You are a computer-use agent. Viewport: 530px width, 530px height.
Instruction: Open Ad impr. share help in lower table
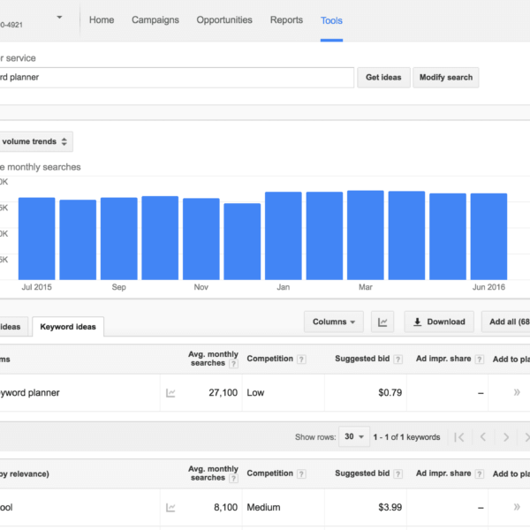[479, 473]
